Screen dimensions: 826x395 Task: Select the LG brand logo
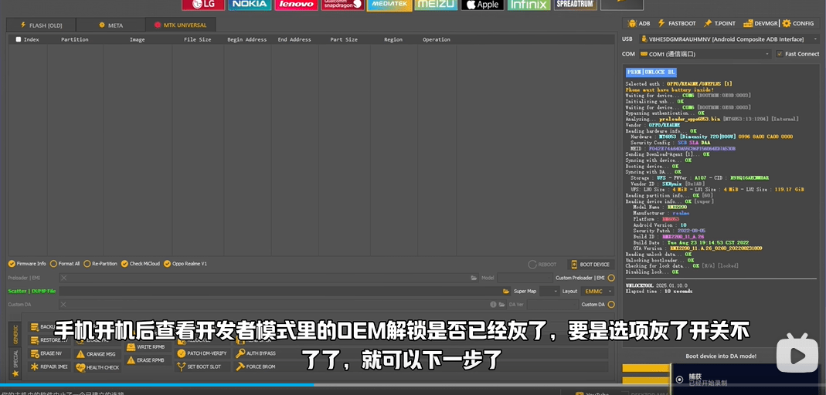coord(203,5)
